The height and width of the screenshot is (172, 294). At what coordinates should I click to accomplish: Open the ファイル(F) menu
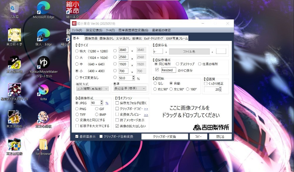pos(77,30)
